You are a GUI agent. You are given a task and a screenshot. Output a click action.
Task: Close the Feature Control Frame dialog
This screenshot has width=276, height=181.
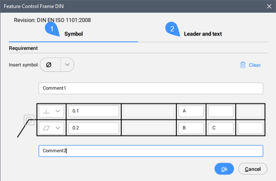tap(268, 6)
